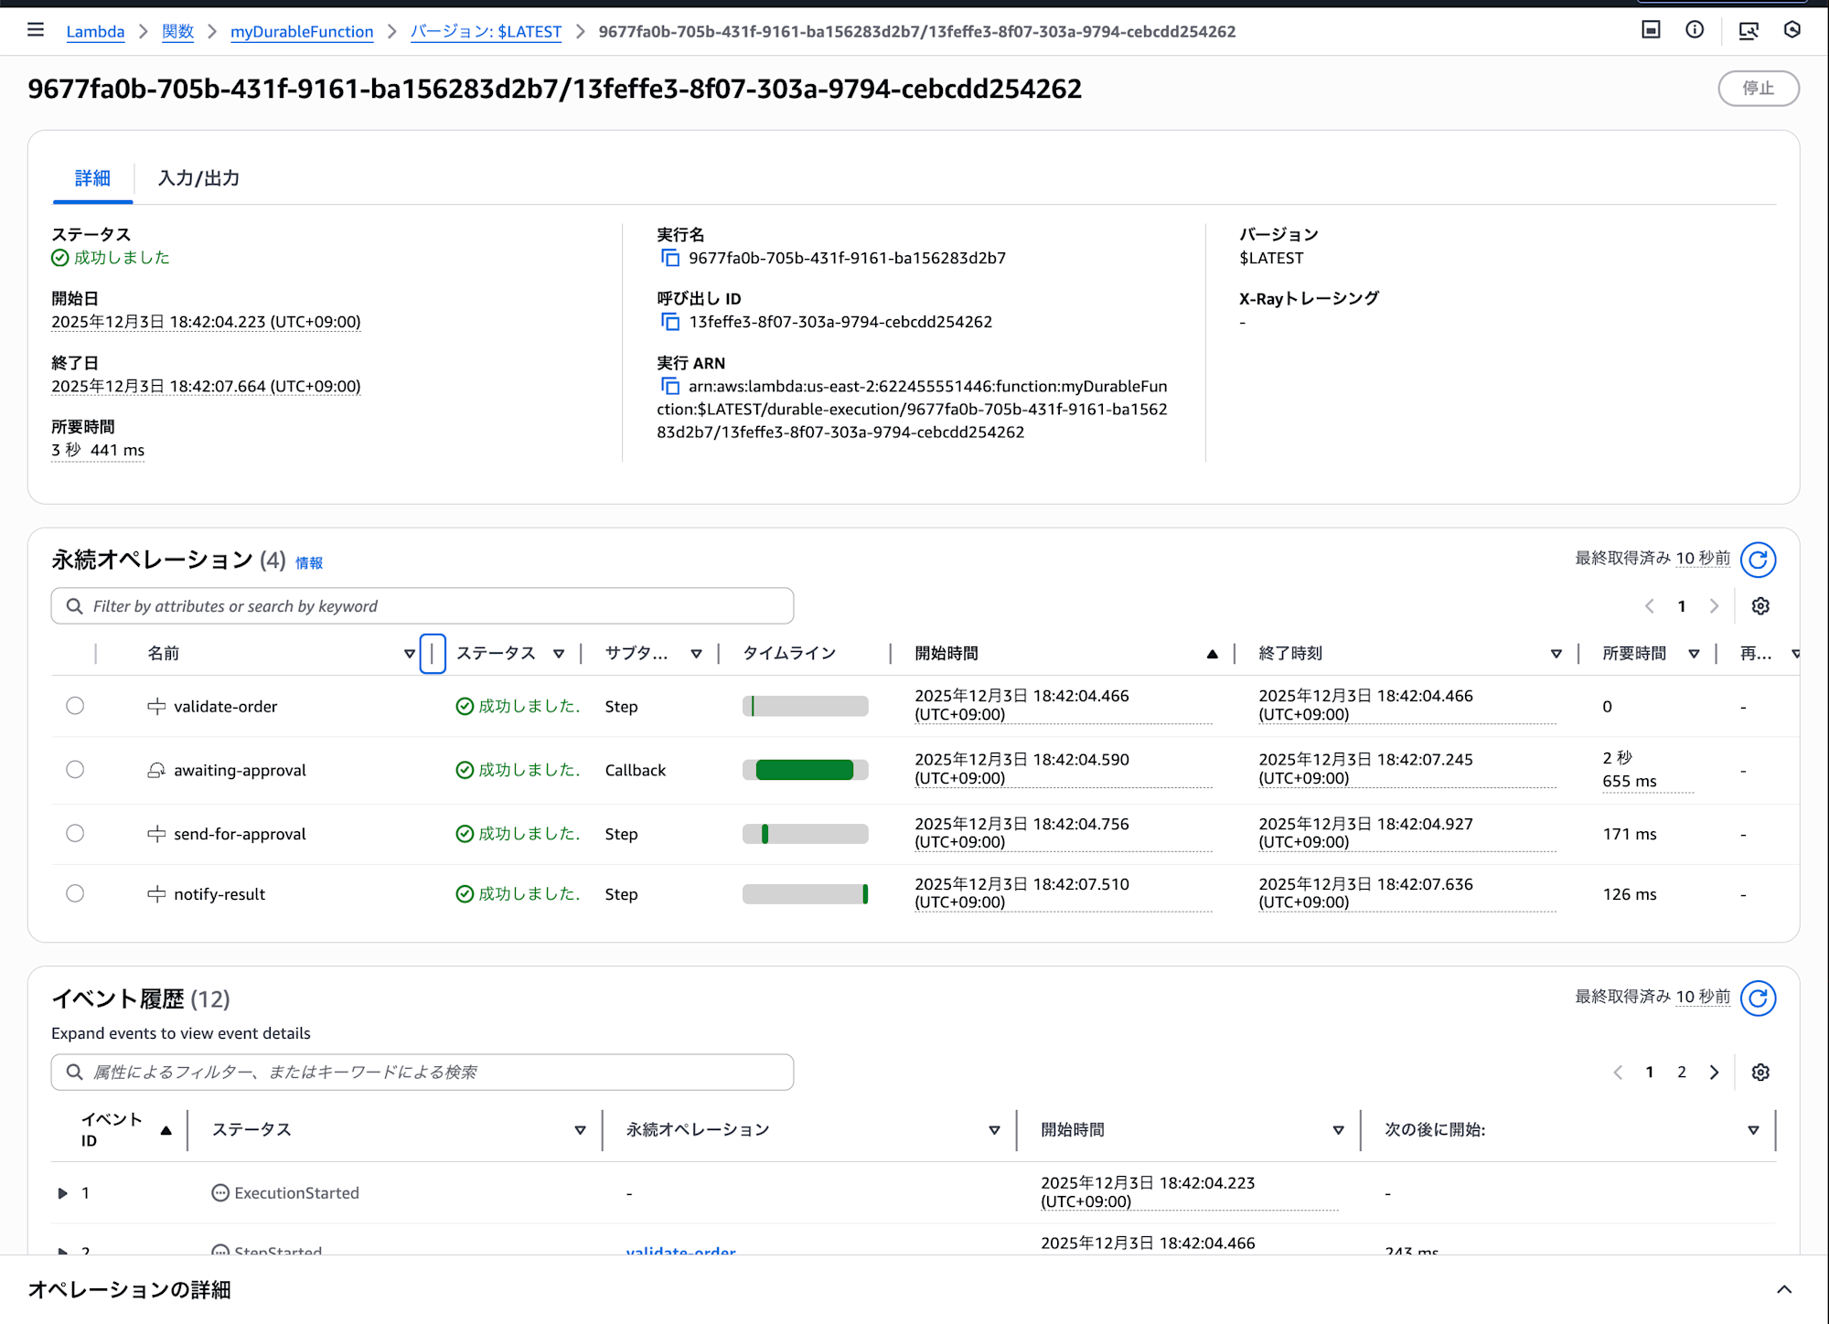Select the validate-order operation radio button

point(75,706)
